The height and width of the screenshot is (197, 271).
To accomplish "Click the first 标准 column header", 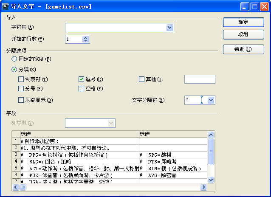I will (x=80, y=134).
